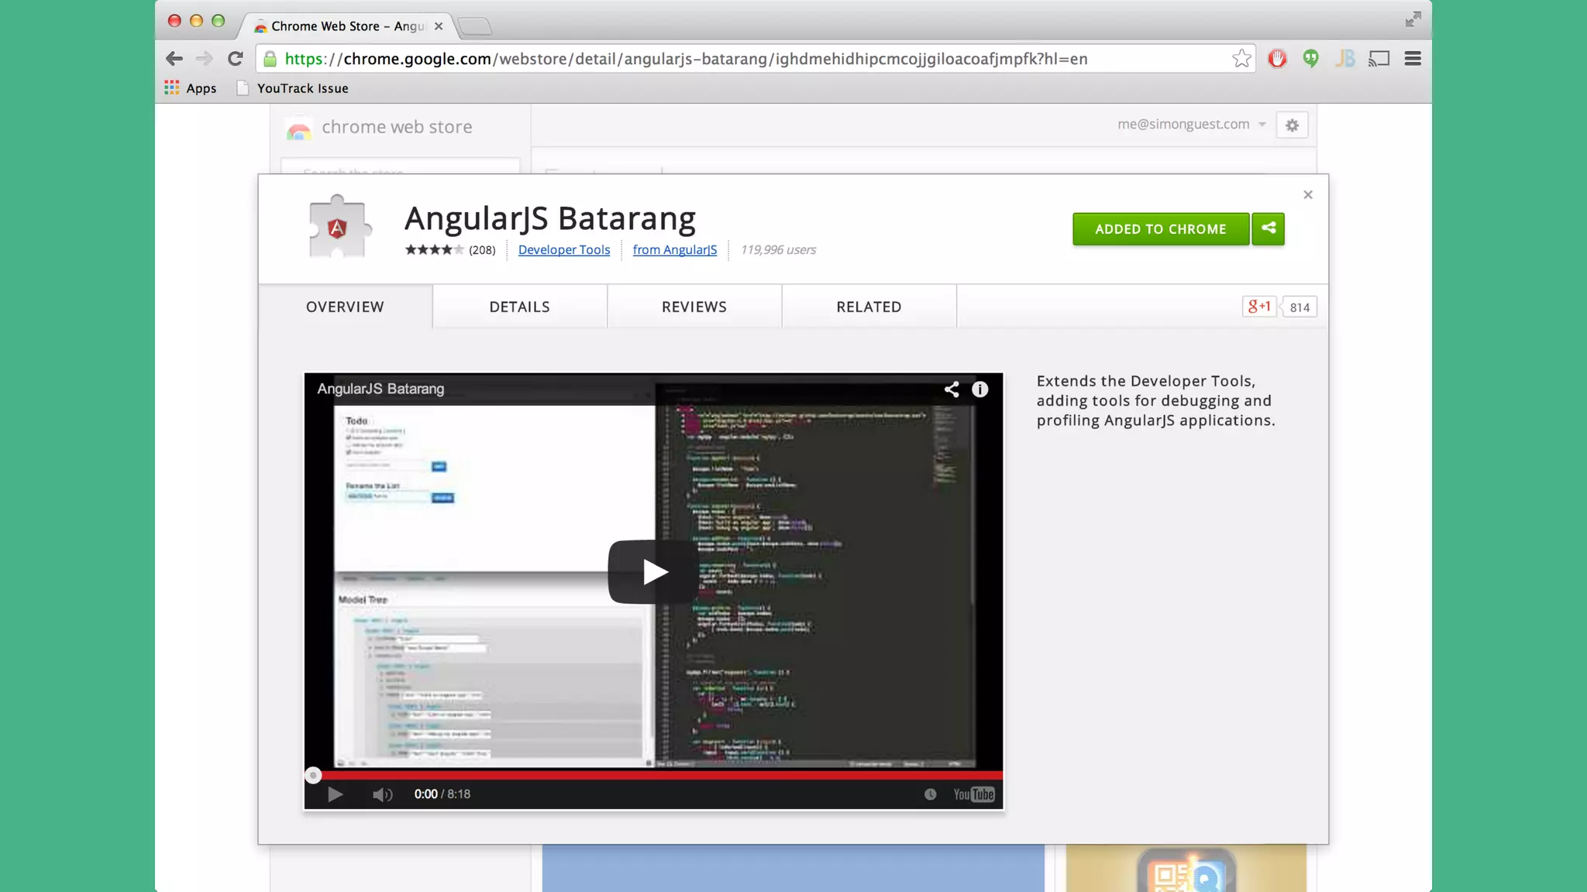
Task: Click the green Hangouts extension icon
Action: (1311, 59)
